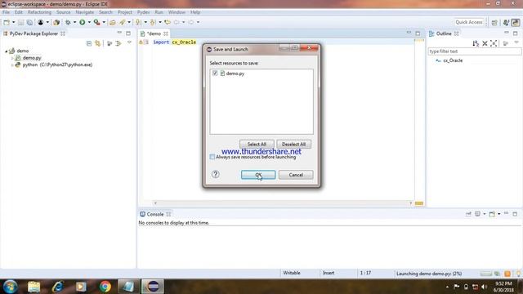Image resolution: width=523 pixels, height=294 pixels.
Task: Click the help question mark in dialog
Action: pyautogui.click(x=216, y=174)
